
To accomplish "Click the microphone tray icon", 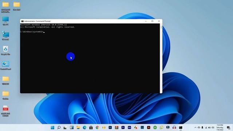I will [x=202, y=127].
